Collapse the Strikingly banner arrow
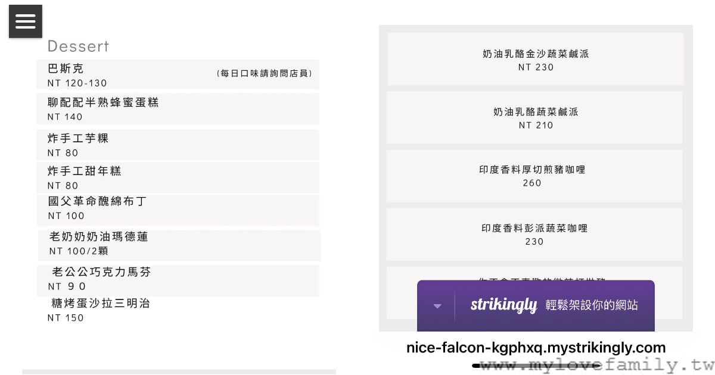 pos(437,306)
